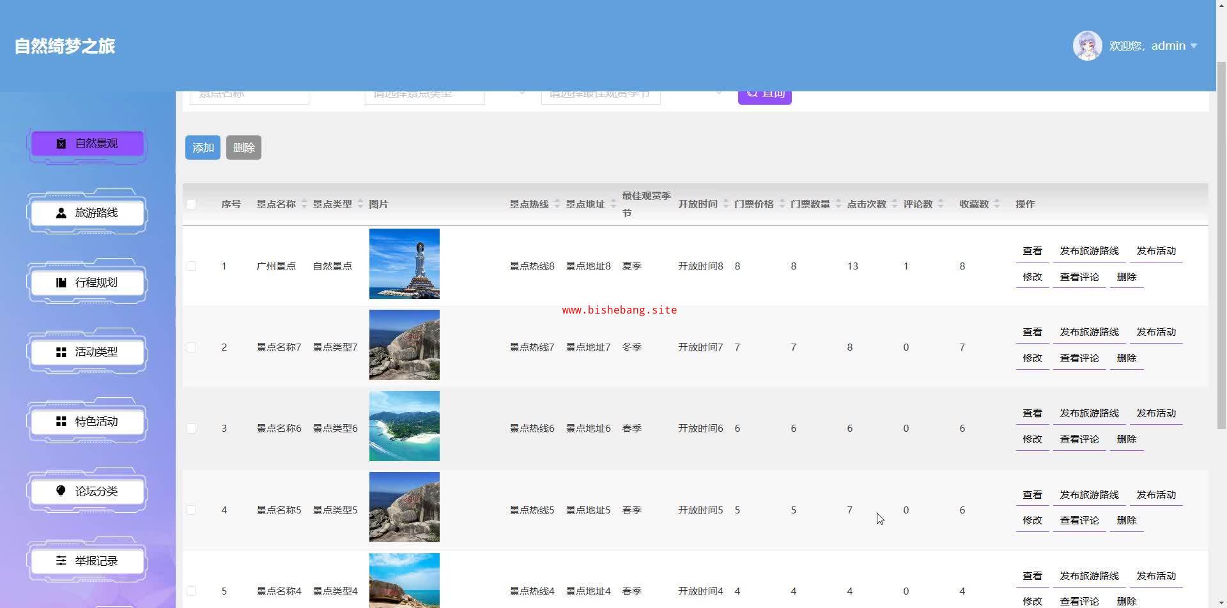1227x608 pixels.
Task: Check the checkbox for row 广州景点
Action: pyautogui.click(x=192, y=266)
